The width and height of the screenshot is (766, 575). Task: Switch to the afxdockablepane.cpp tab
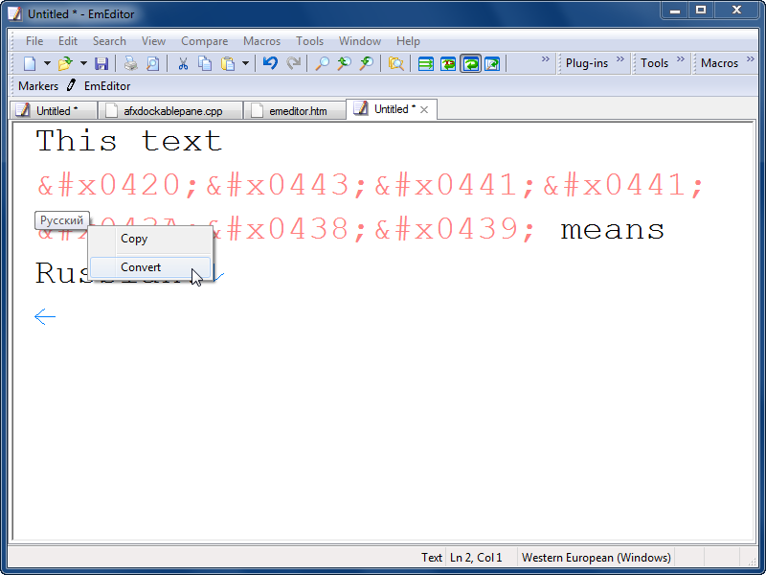point(170,110)
